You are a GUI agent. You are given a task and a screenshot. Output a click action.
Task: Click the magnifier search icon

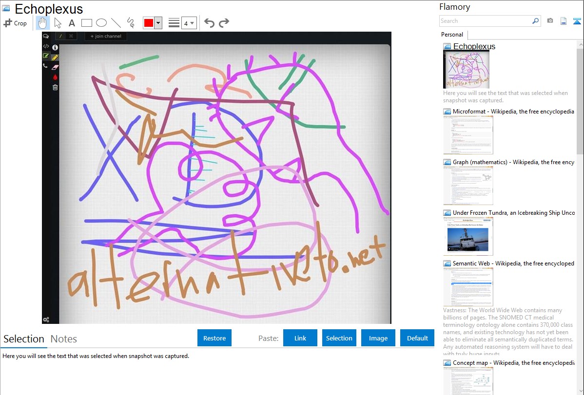pyautogui.click(x=536, y=21)
